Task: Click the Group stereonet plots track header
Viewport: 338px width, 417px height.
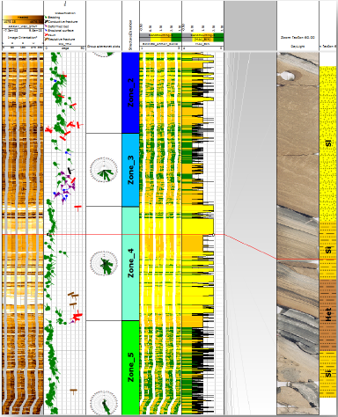Action: coord(104,47)
